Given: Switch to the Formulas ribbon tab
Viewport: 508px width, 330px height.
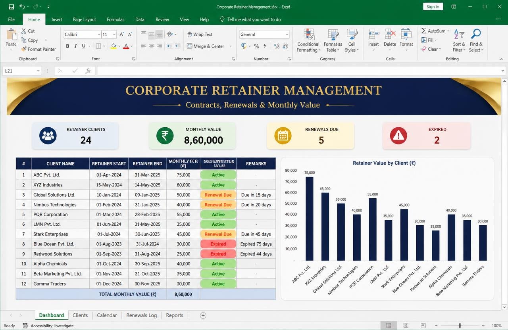Looking at the screenshot, I should click(x=115, y=19).
